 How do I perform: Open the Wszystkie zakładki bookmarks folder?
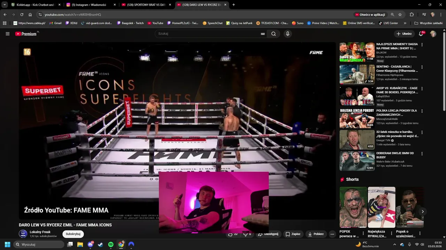coord(428,23)
